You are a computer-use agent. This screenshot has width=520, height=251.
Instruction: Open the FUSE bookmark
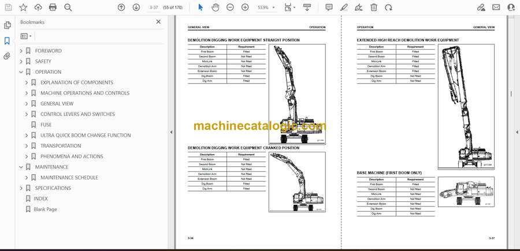[x=46, y=125]
